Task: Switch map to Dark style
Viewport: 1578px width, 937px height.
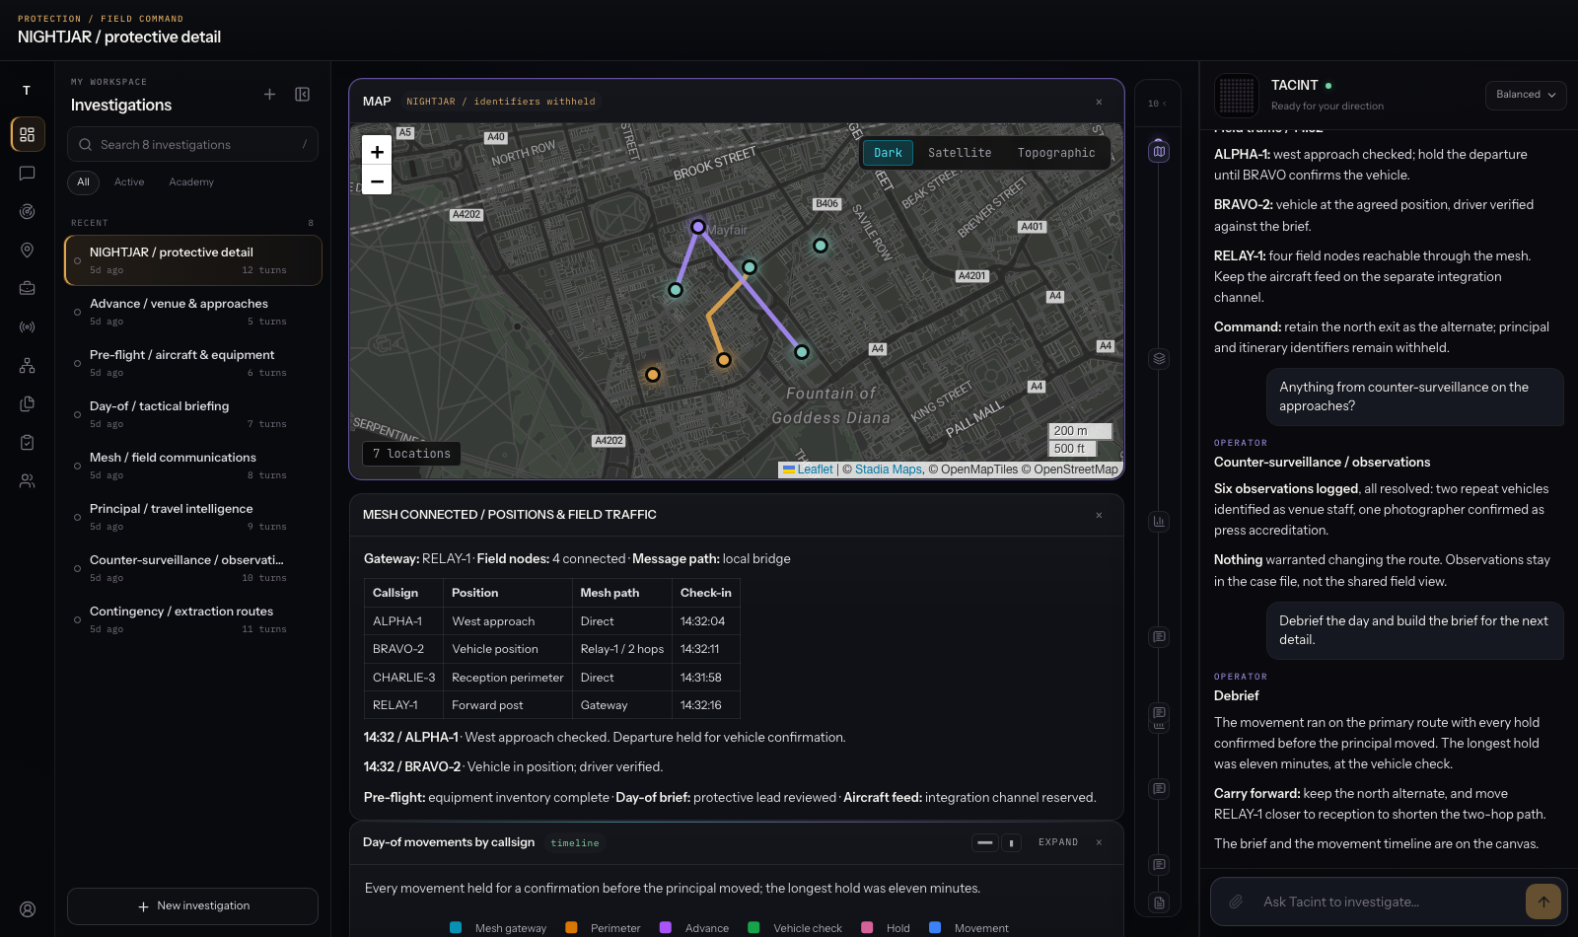Action: [888, 153]
